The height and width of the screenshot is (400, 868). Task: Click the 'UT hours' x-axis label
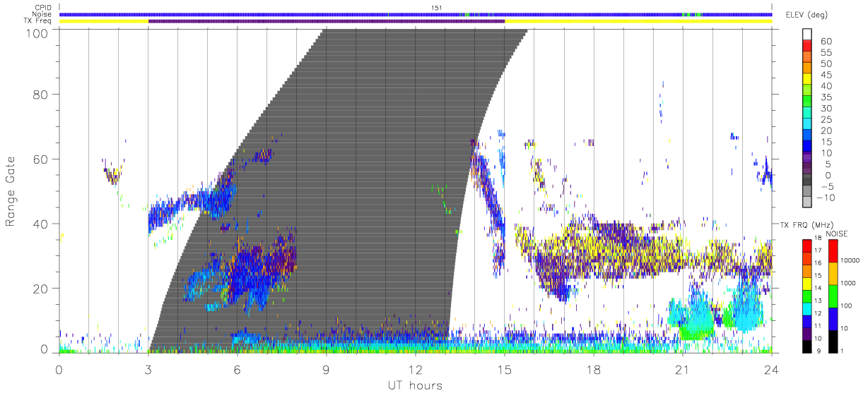(415, 386)
